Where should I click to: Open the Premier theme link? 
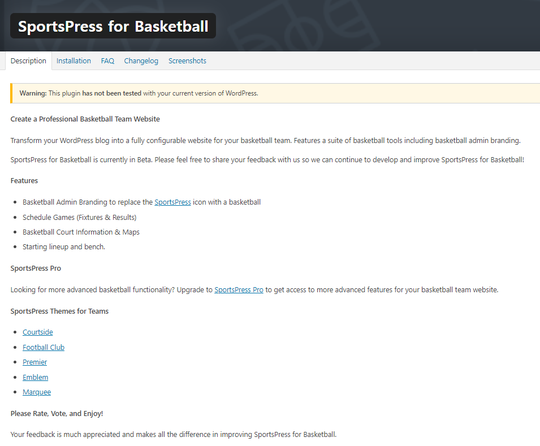pos(35,362)
